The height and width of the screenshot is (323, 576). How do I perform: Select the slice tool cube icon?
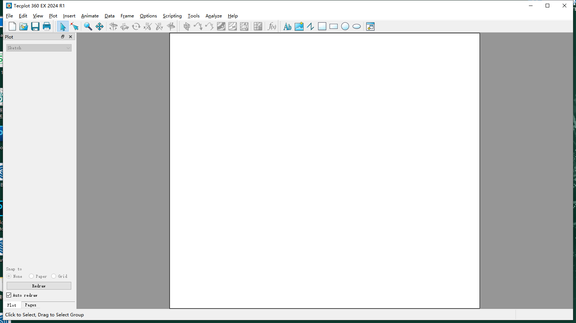tap(187, 26)
